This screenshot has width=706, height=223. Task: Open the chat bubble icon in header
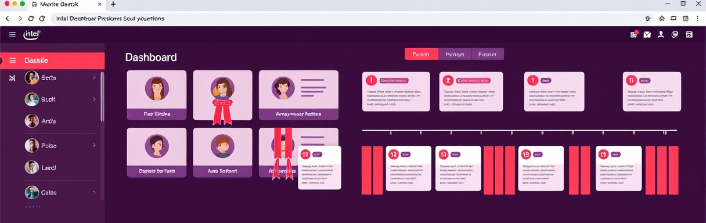(x=675, y=34)
